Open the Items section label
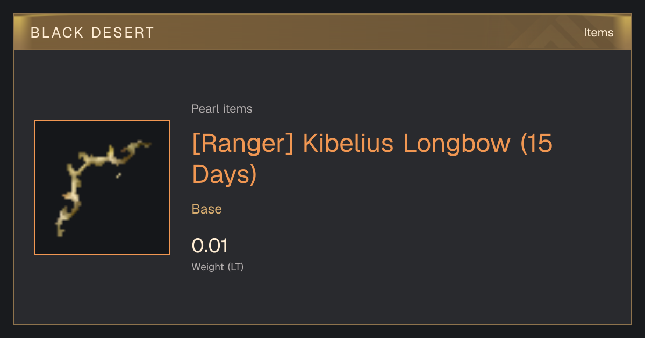This screenshot has width=645, height=338. [598, 33]
